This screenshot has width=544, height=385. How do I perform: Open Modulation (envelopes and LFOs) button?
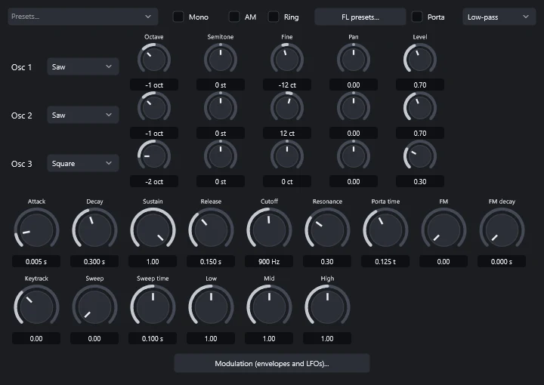[272, 363]
